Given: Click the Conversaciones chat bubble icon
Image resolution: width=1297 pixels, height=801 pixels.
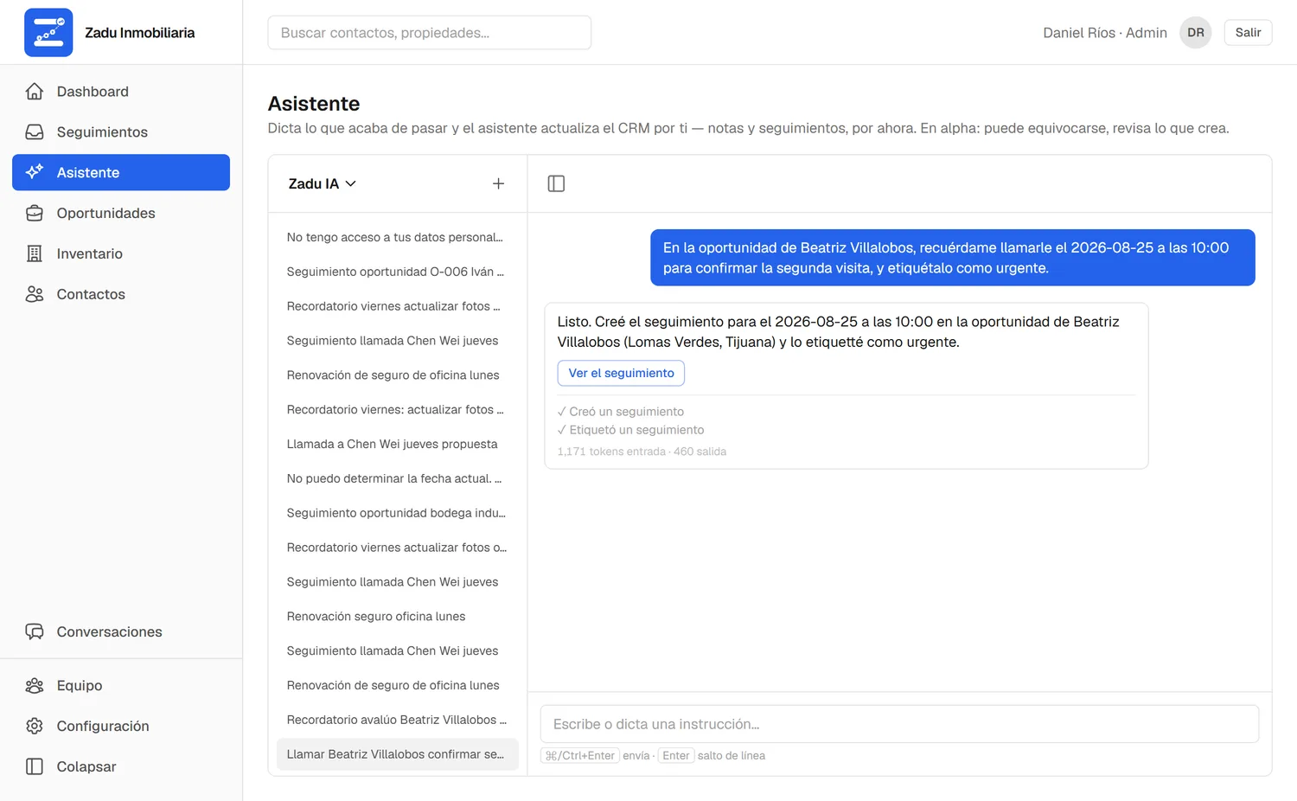Looking at the screenshot, I should (x=35, y=631).
